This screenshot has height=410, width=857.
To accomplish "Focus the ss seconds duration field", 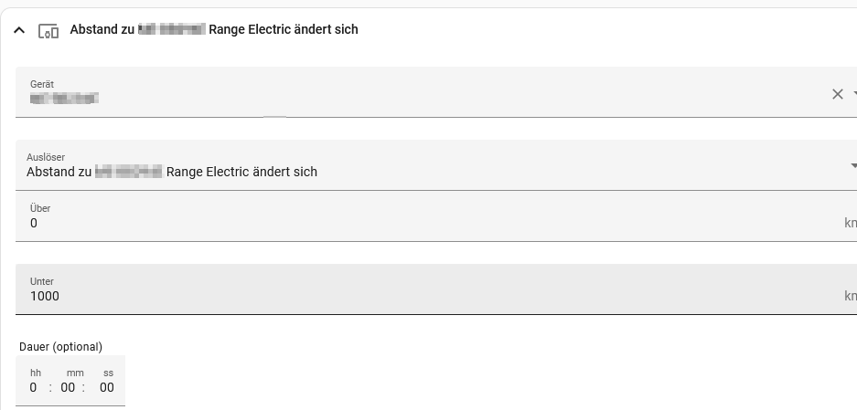I will (107, 387).
